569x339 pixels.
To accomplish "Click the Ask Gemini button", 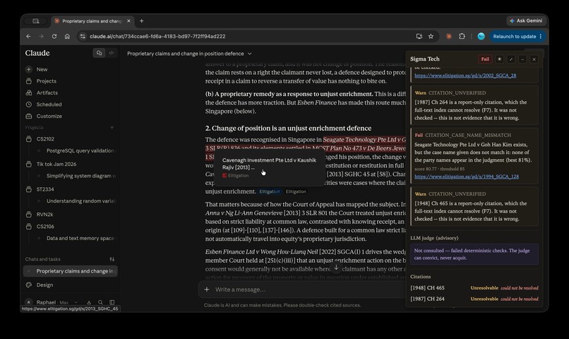I will (x=526, y=20).
